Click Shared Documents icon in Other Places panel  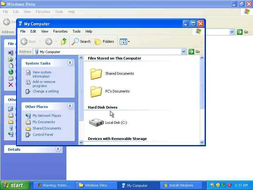[x=28, y=129]
